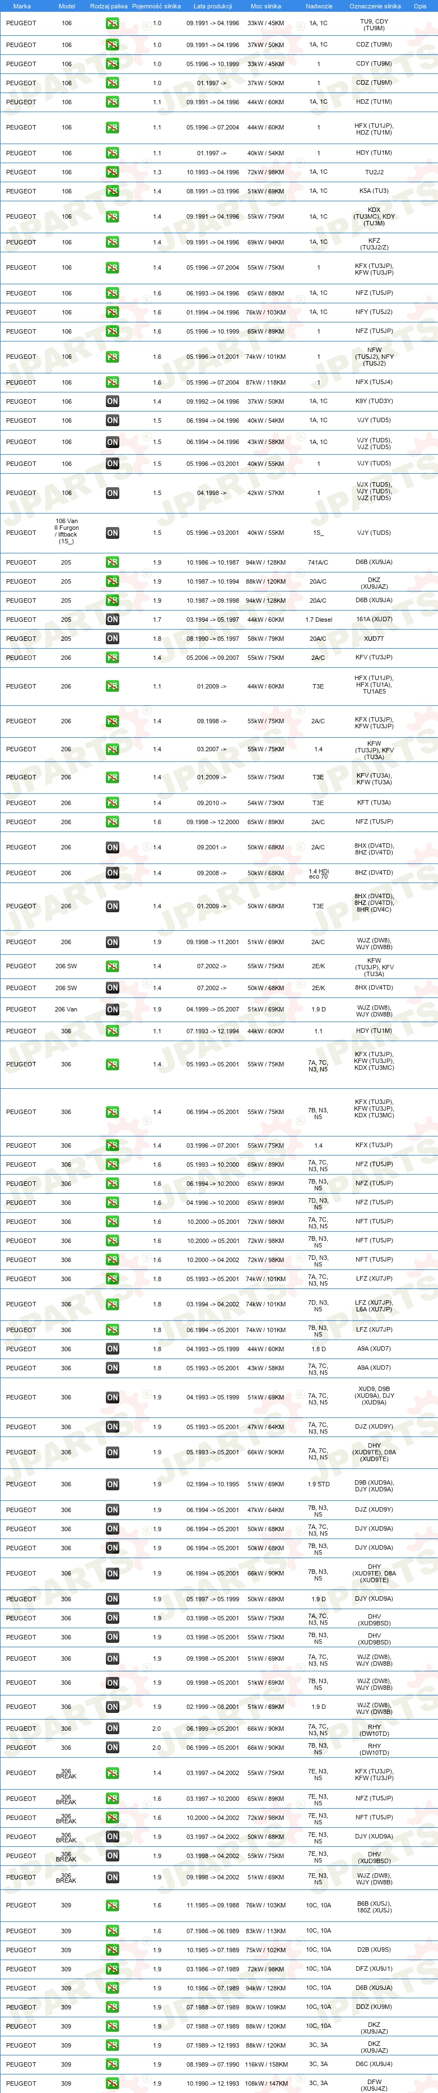Click the PB icon in the 309 B6B (XU5J) row
438x2093 pixels.
click(112, 1905)
